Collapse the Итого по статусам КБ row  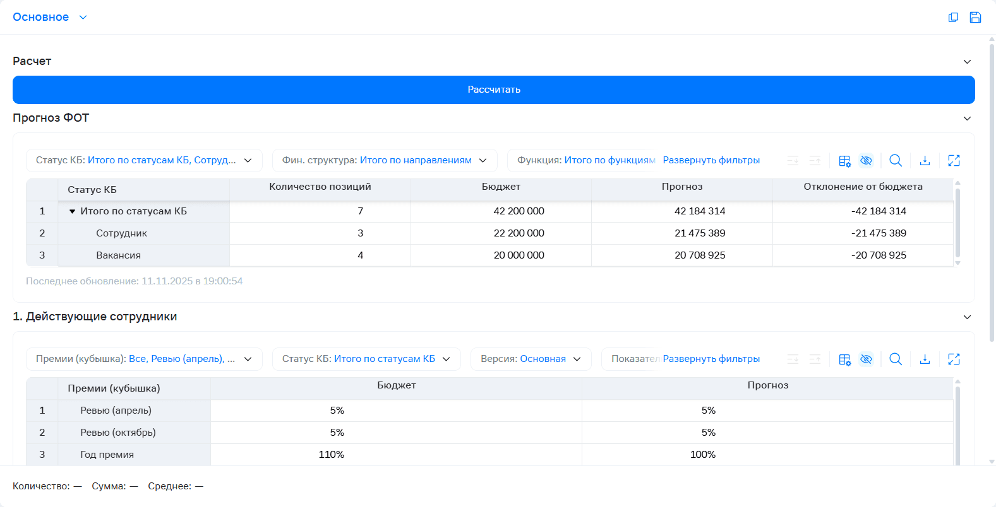[72, 211]
